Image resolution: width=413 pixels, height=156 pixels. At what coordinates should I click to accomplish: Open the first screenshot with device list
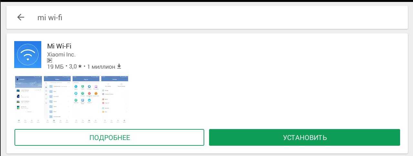pyautogui.click(x=28, y=100)
